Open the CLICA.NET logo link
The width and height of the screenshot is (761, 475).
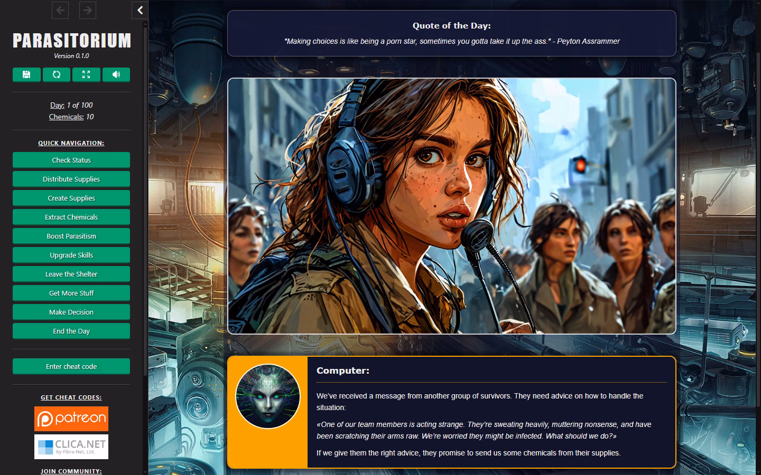pos(71,446)
